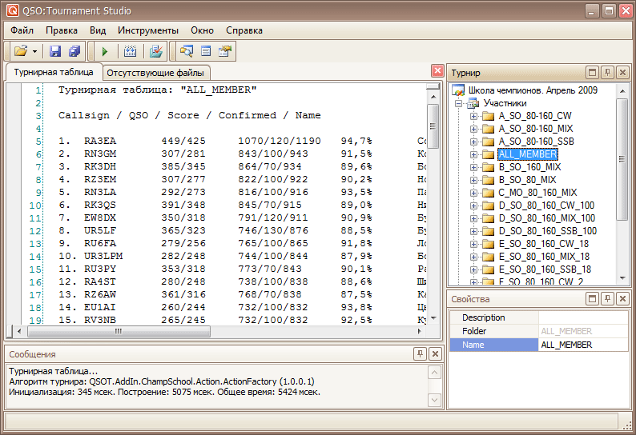Open the Инструменты menu
636x435 pixels.
[148, 30]
